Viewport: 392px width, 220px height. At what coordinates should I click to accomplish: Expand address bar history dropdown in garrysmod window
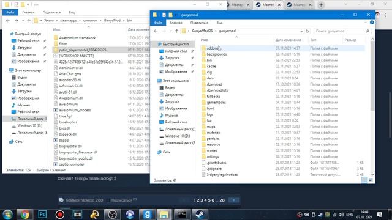click(301, 31)
